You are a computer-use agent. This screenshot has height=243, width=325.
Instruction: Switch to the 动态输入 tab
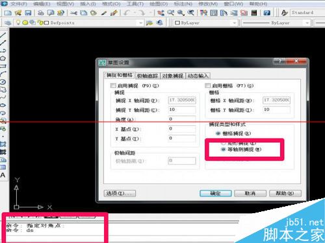198,76
